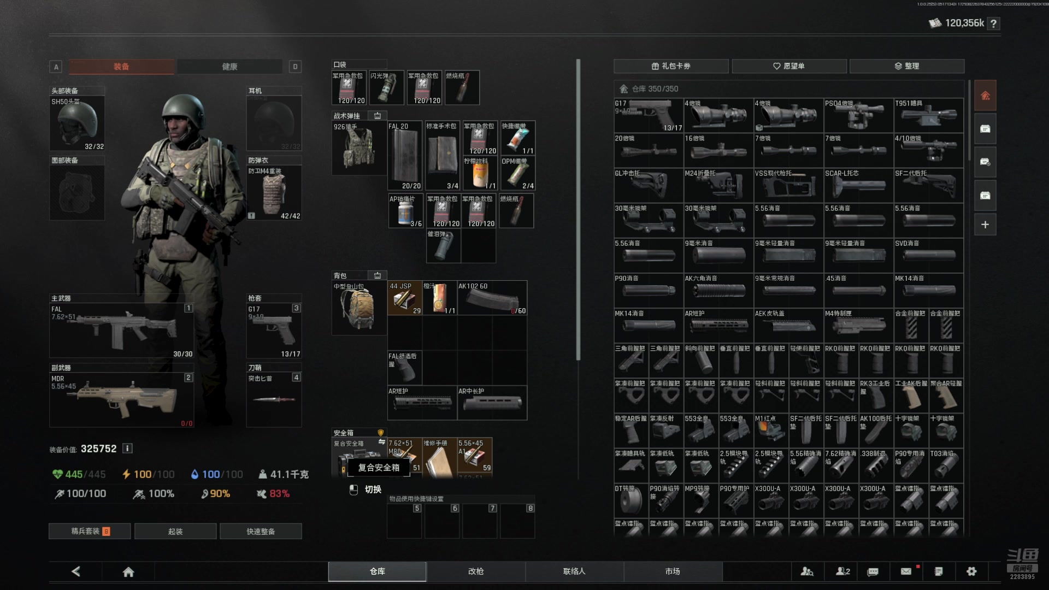Select the 标准手术包 item
The width and height of the screenshot is (1049, 590).
(442, 156)
